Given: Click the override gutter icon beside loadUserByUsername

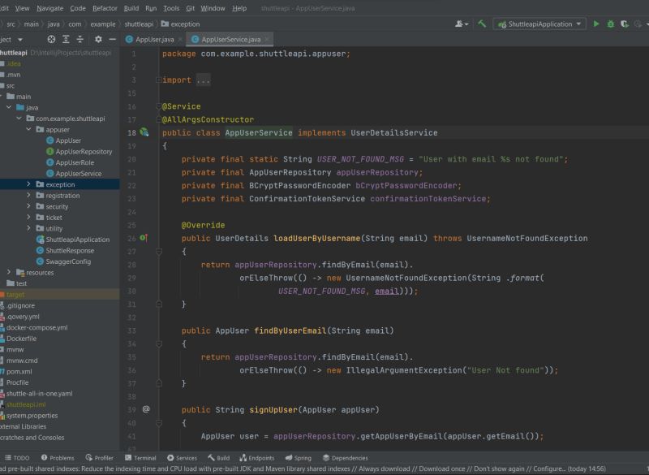Looking at the screenshot, I should (x=144, y=239).
